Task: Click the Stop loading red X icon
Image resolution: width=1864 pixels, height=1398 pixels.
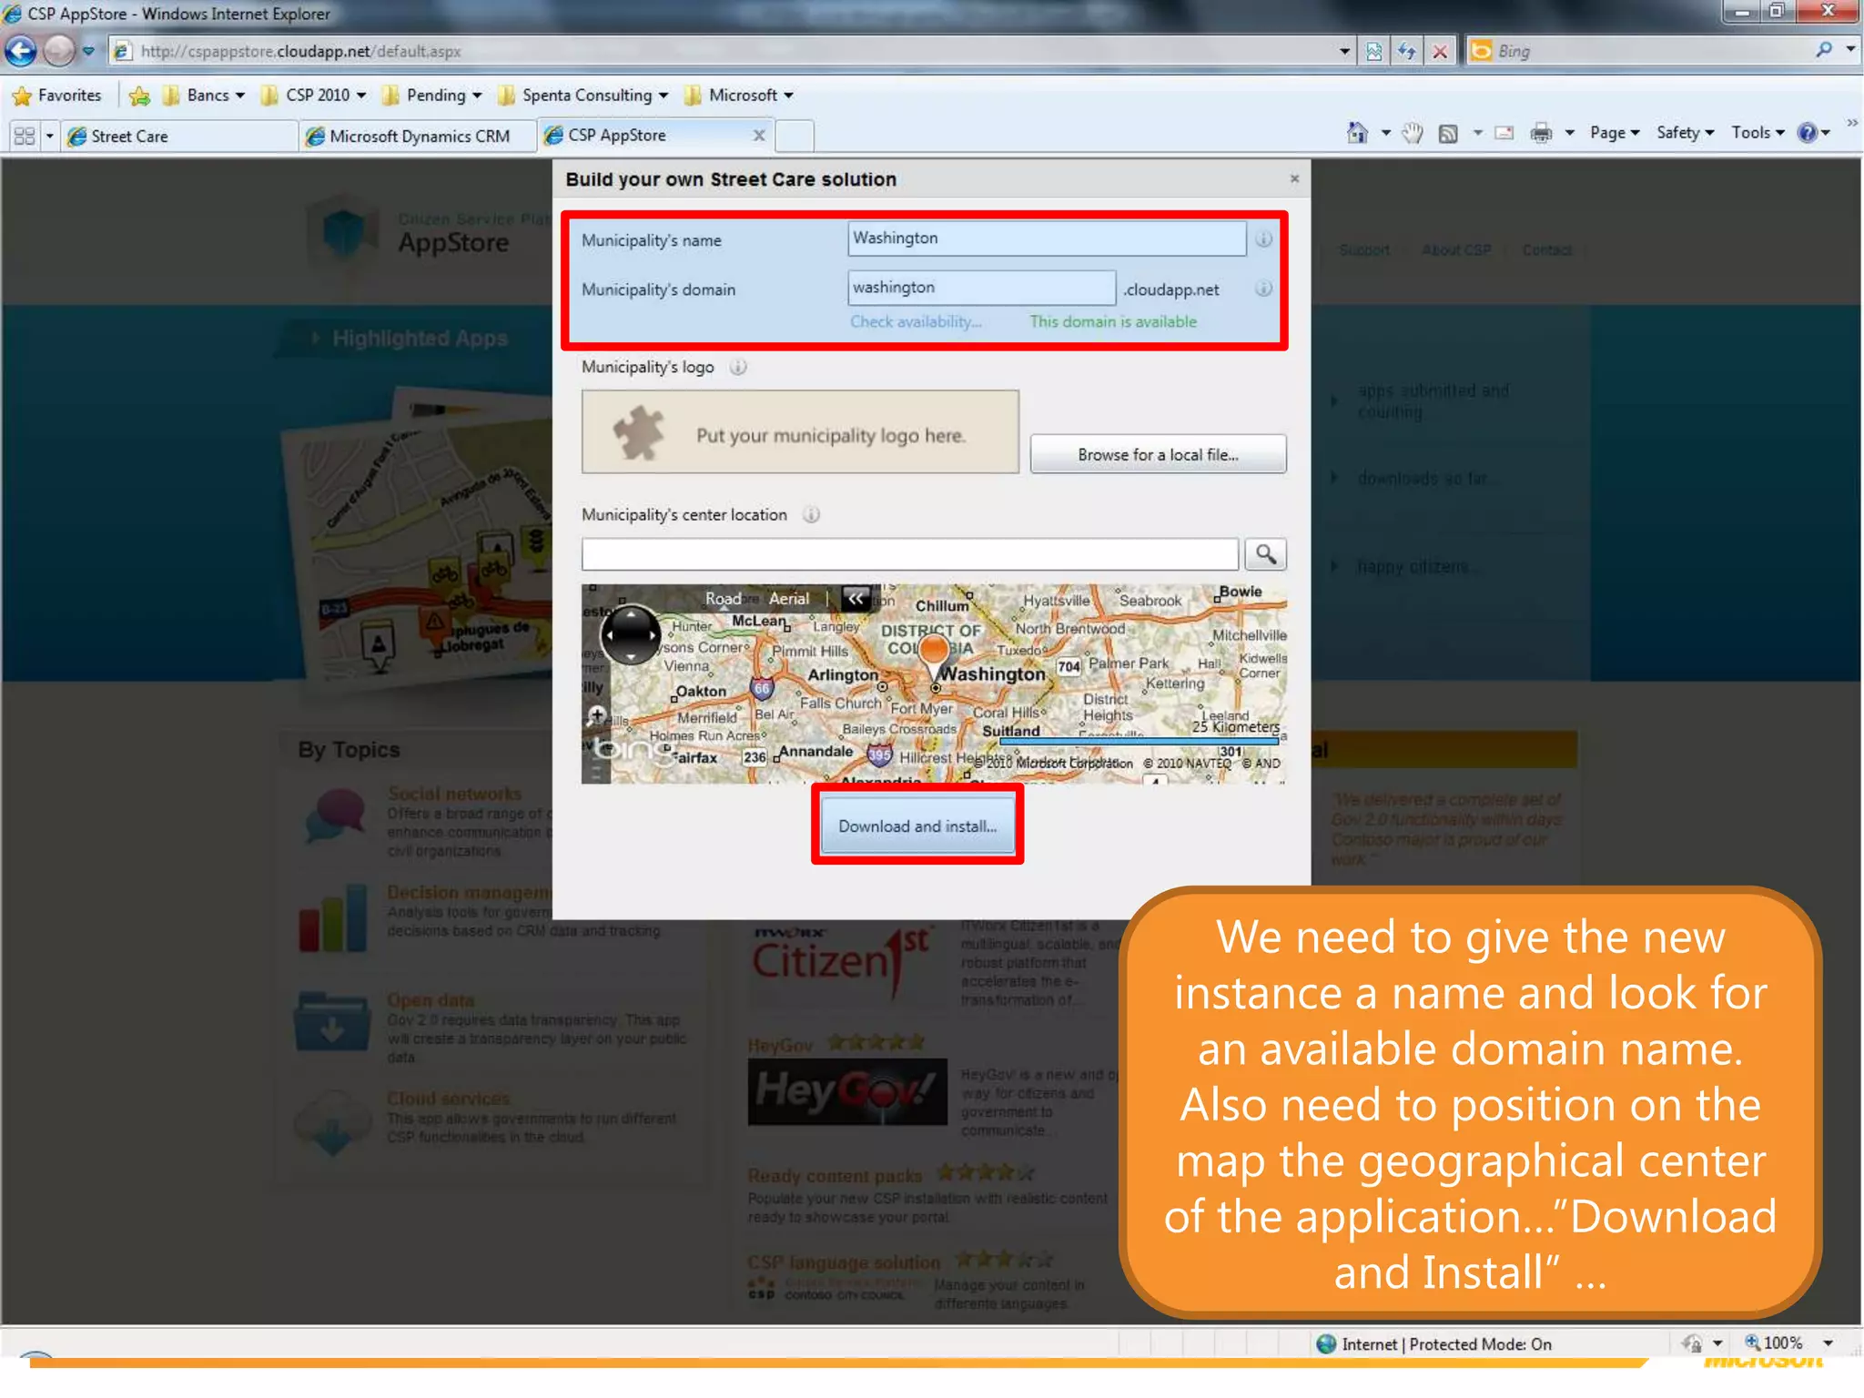Action: [1440, 52]
